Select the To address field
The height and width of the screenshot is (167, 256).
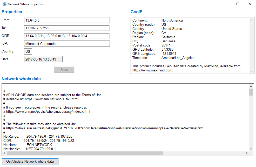[66, 28]
